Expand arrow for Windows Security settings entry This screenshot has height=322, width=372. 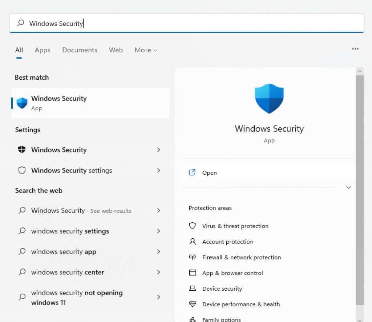[158, 150]
